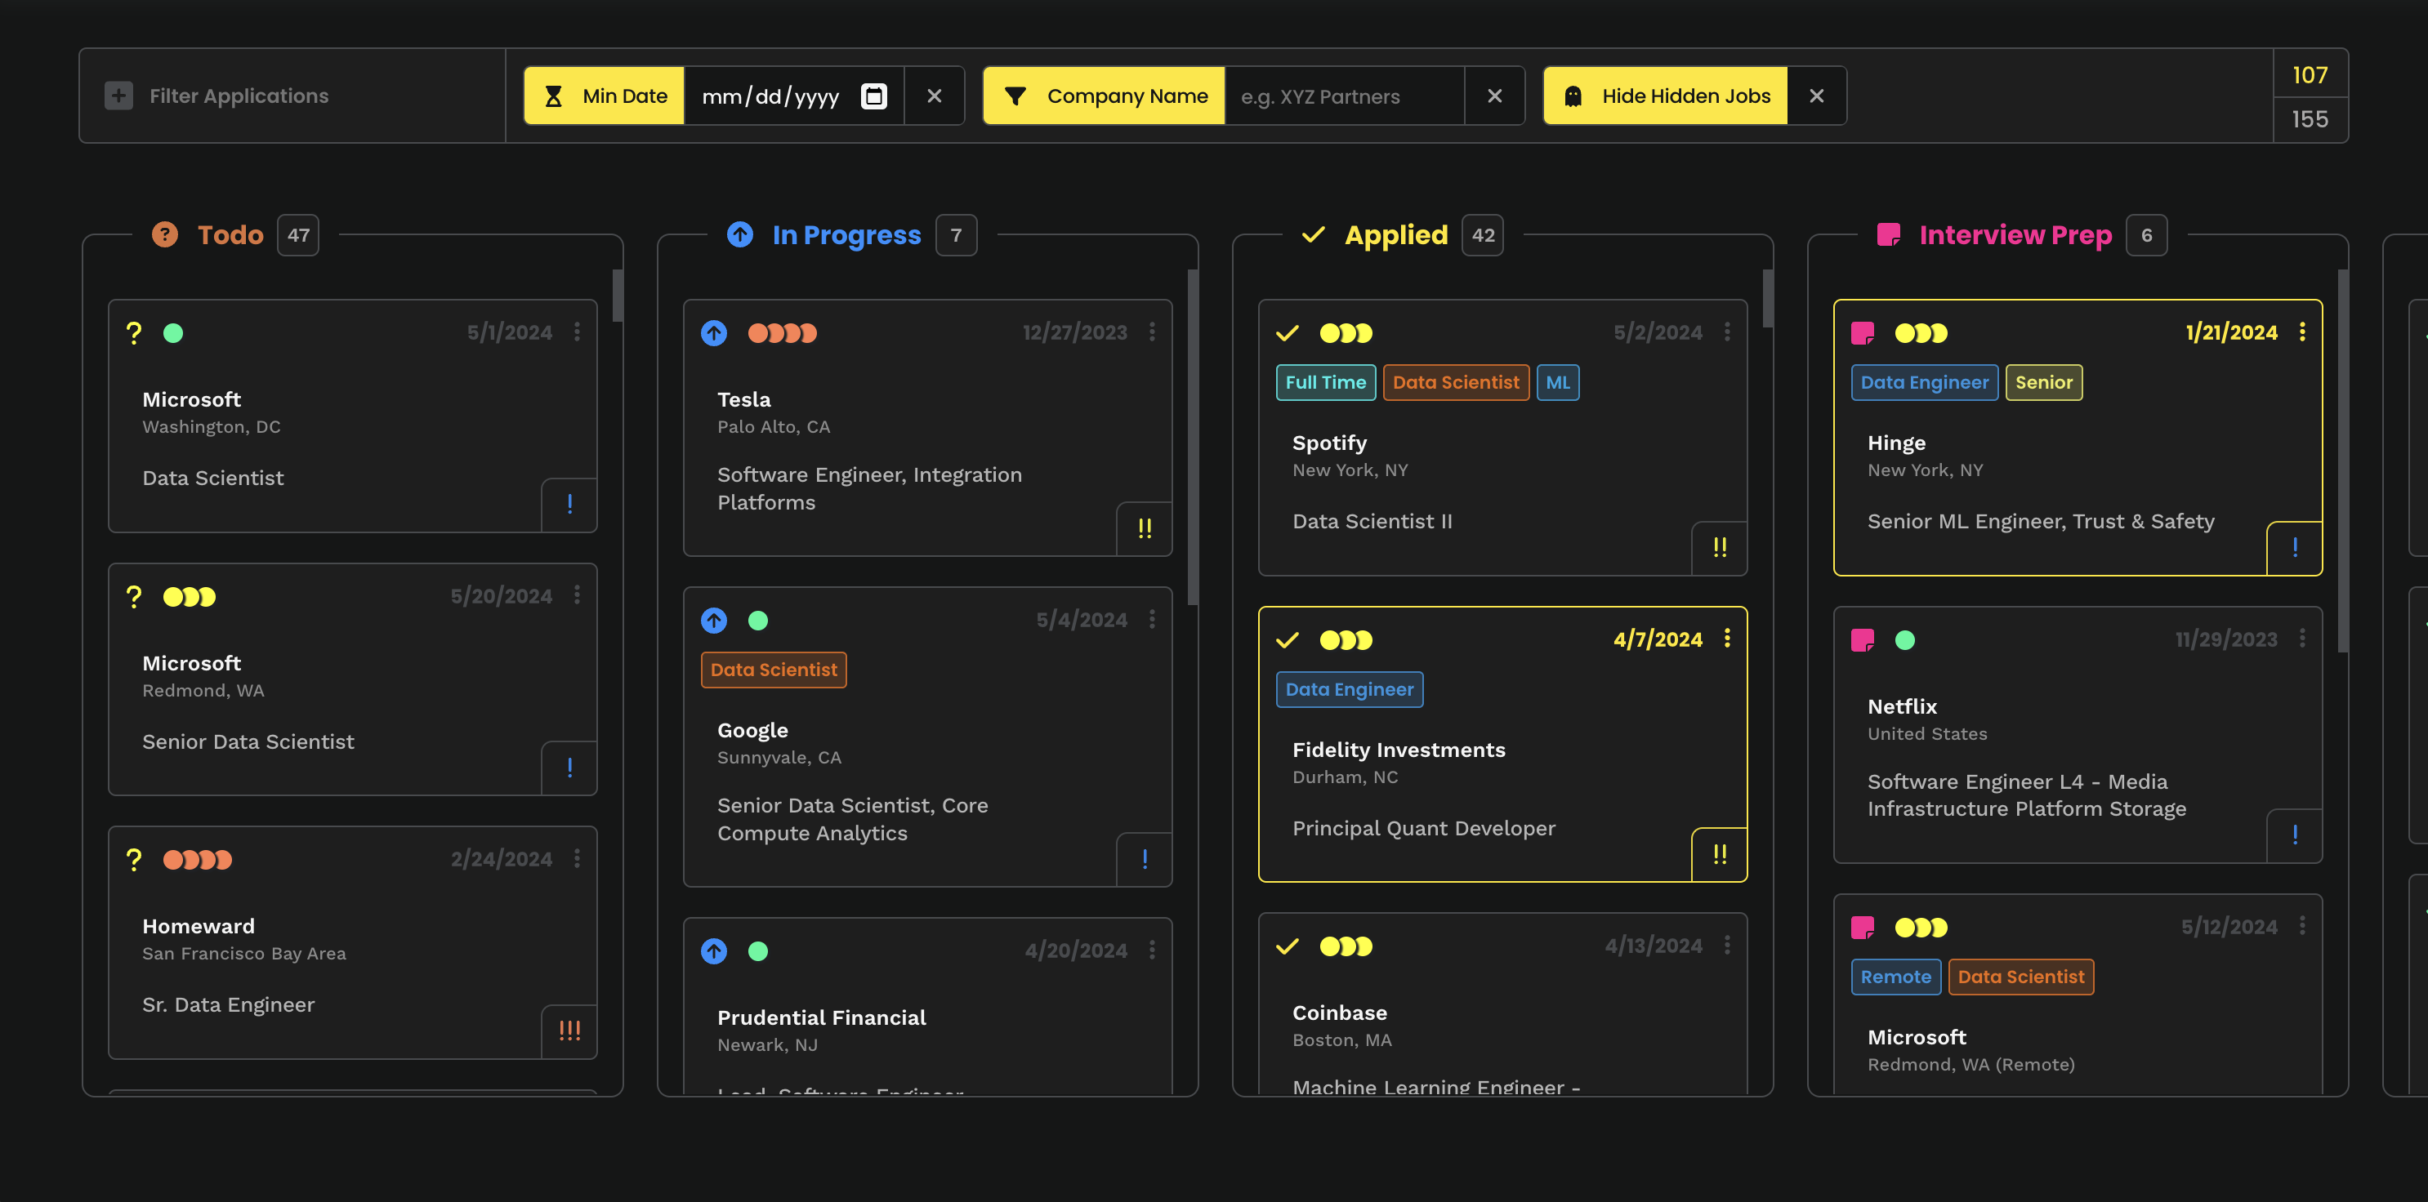2428x1202 pixels.
Task: Click yellow dots indicator on Hinge card
Action: pyautogui.click(x=1921, y=332)
